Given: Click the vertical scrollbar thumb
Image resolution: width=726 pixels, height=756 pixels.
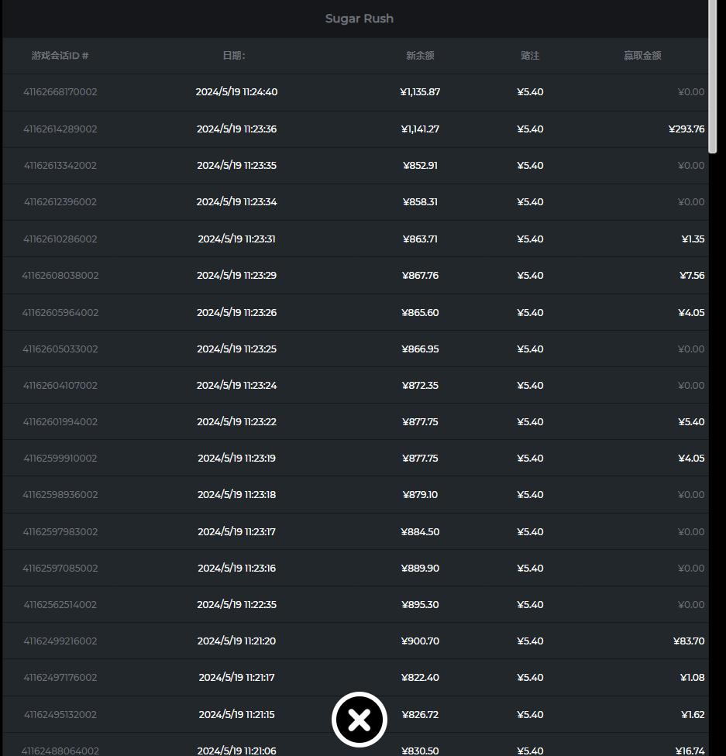Looking at the screenshot, I should point(713,76).
